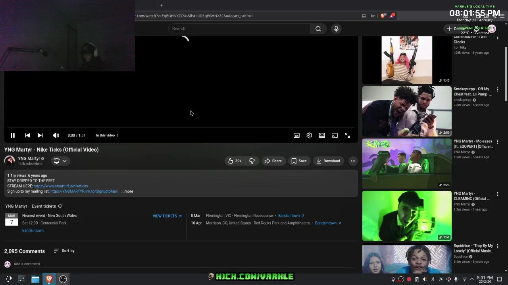Image resolution: width=508 pixels, height=285 pixels.
Task: Download the video
Action: [x=328, y=161]
